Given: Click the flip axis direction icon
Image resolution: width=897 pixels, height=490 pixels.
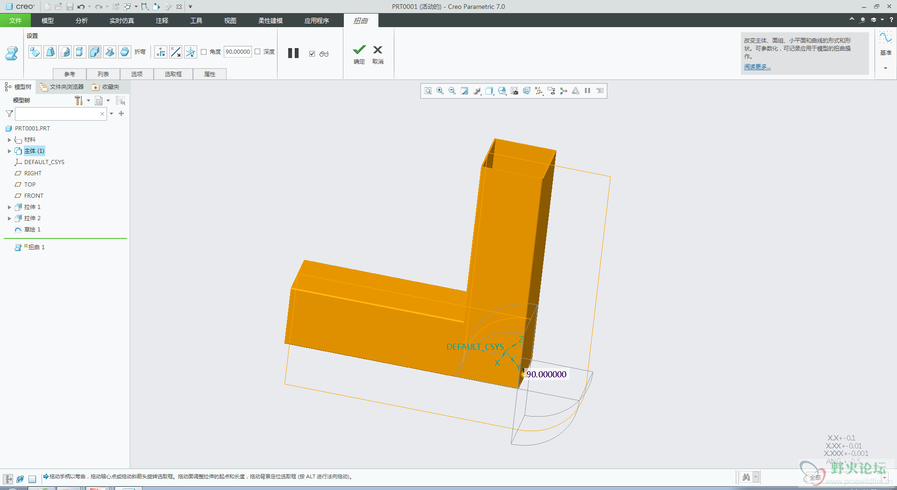Looking at the screenshot, I should (x=161, y=52).
